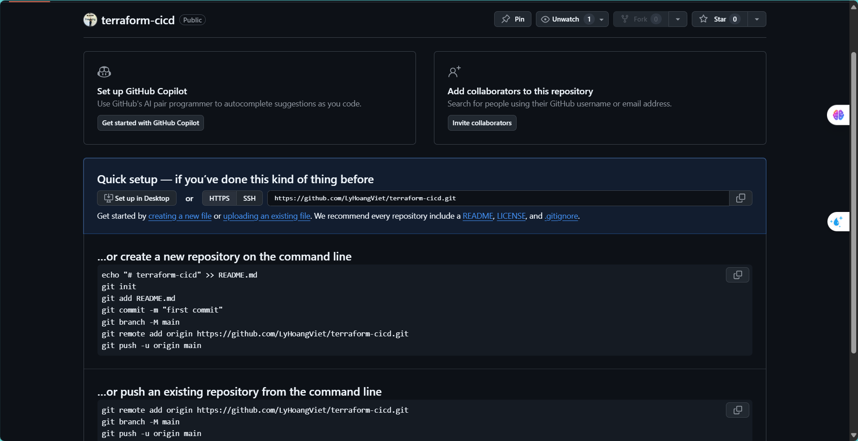The height and width of the screenshot is (441, 858).
Task: Click the 'git push -u origin main' line in create section
Action: pyautogui.click(x=151, y=345)
